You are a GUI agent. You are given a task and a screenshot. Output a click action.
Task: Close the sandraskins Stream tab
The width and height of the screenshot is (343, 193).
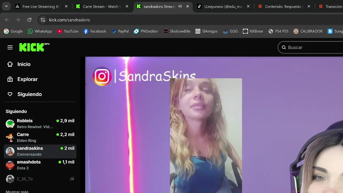coord(188,6)
